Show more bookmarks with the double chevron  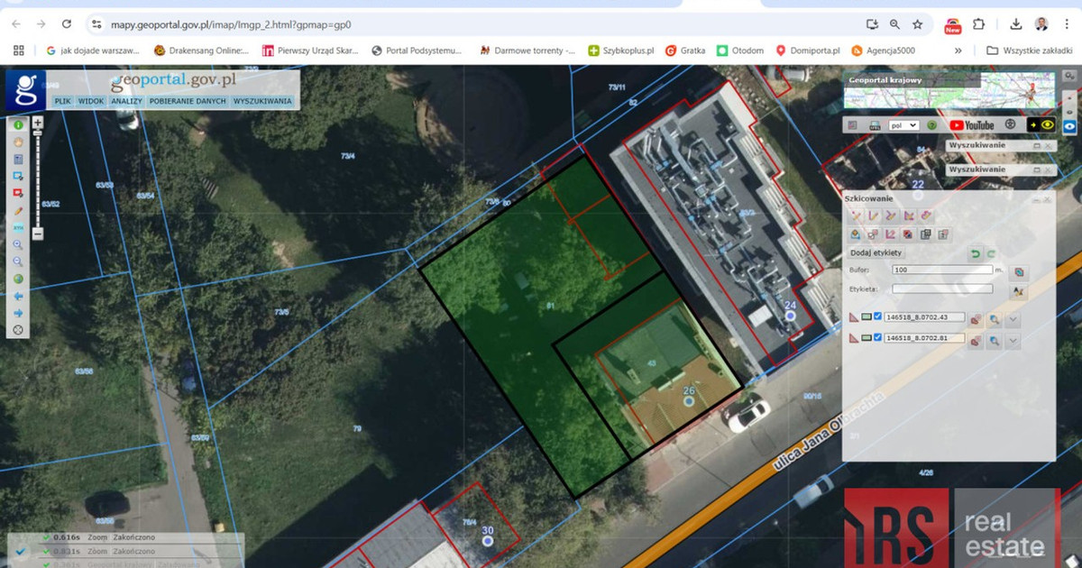coord(958,50)
